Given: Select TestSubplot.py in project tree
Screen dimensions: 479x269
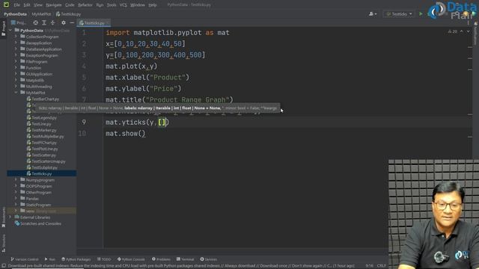Looking at the screenshot, I should tap(42, 167).
